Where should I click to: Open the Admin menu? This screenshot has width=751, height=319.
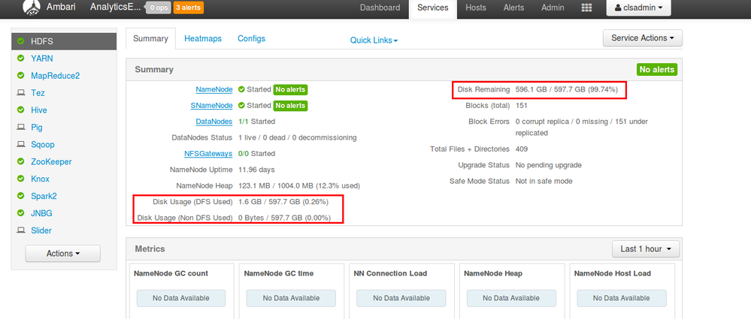click(553, 8)
